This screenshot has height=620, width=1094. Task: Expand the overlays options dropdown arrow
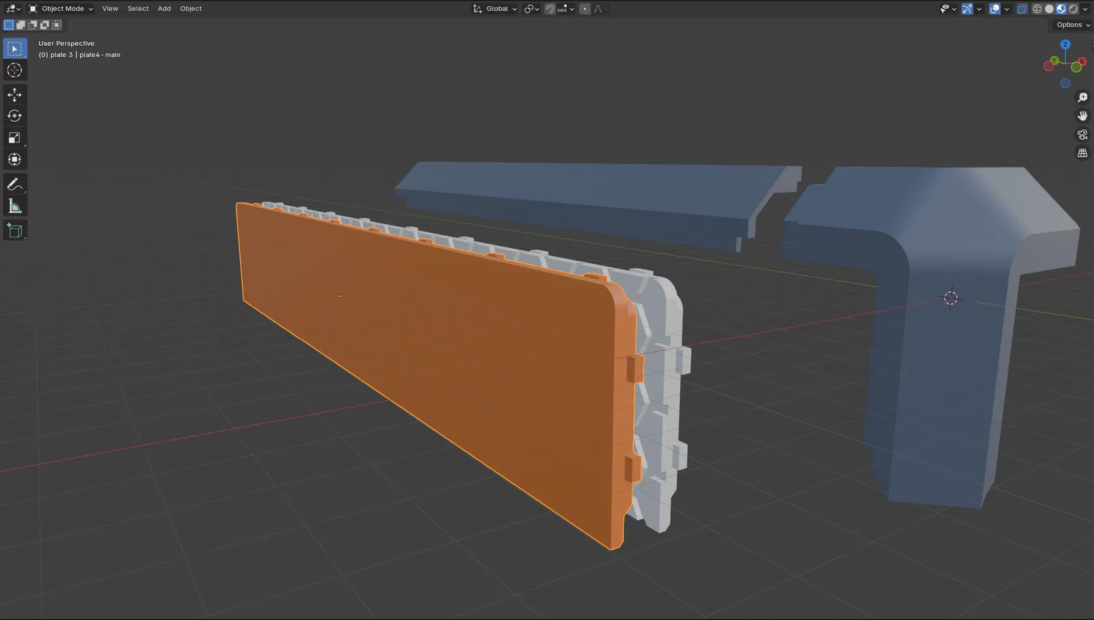click(x=1006, y=9)
